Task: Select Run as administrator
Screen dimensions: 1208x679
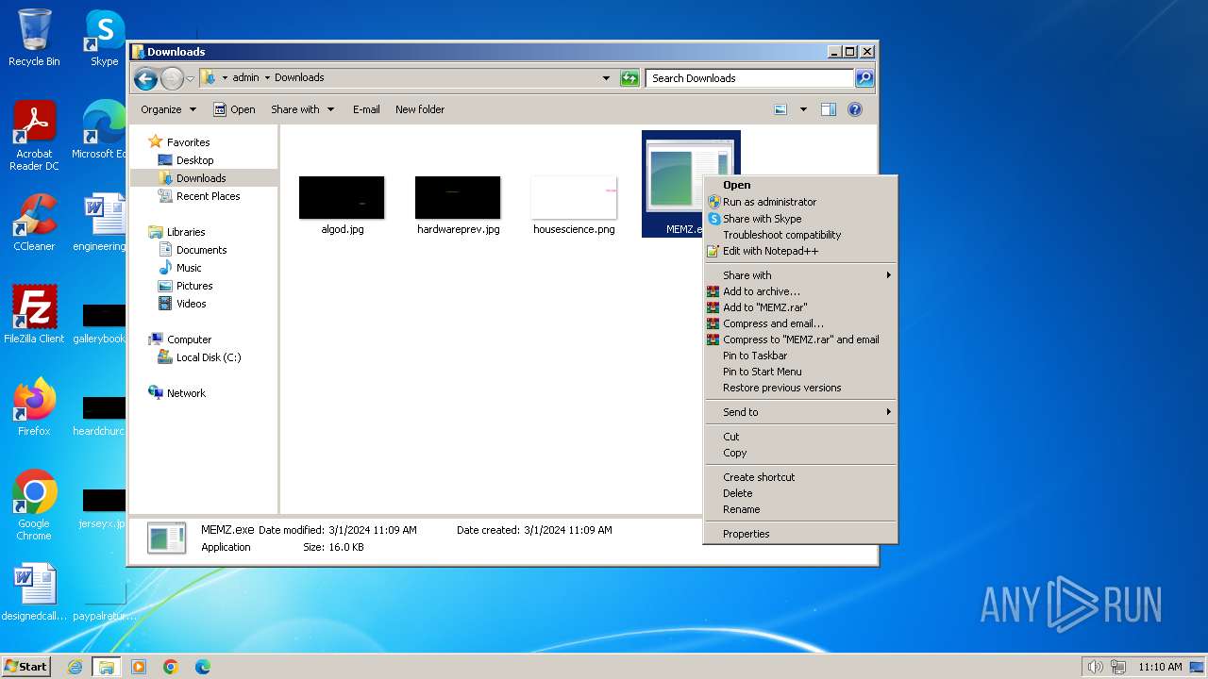Action: [x=800, y=202]
